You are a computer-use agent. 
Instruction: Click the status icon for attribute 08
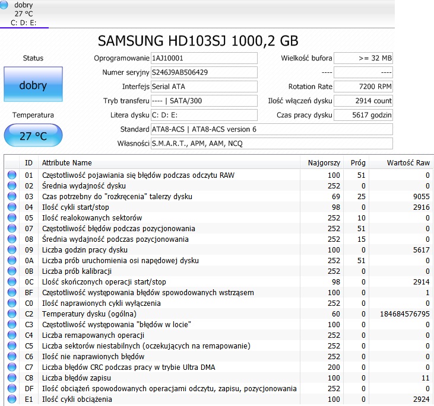pos(12,239)
